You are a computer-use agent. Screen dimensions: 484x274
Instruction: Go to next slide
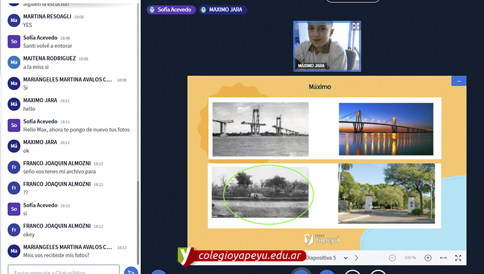(357, 258)
